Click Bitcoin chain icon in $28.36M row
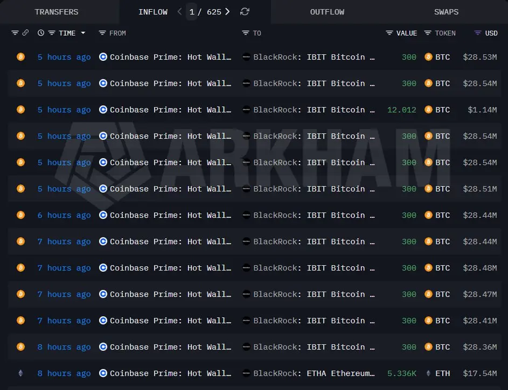Viewport: 508px width, 390px height. (20, 347)
